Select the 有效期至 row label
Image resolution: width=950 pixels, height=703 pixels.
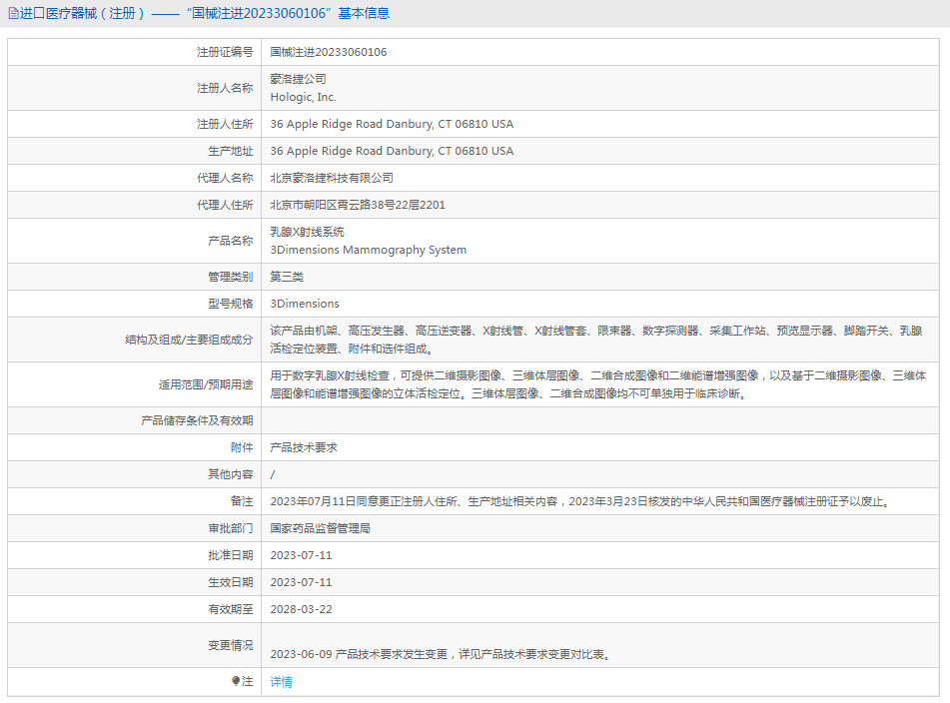click(x=230, y=610)
